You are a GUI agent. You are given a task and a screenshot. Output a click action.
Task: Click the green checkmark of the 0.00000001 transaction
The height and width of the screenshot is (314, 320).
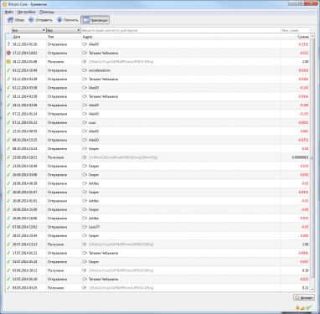pyautogui.click(x=8, y=157)
